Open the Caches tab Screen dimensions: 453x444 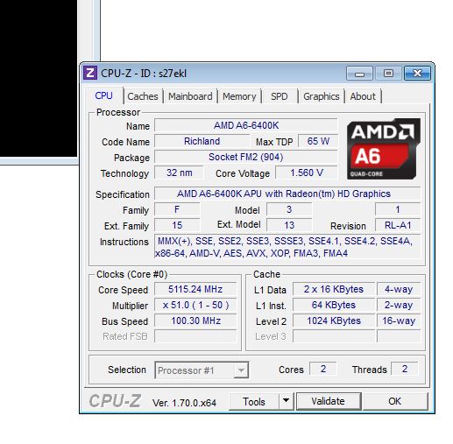pyautogui.click(x=143, y=96)
